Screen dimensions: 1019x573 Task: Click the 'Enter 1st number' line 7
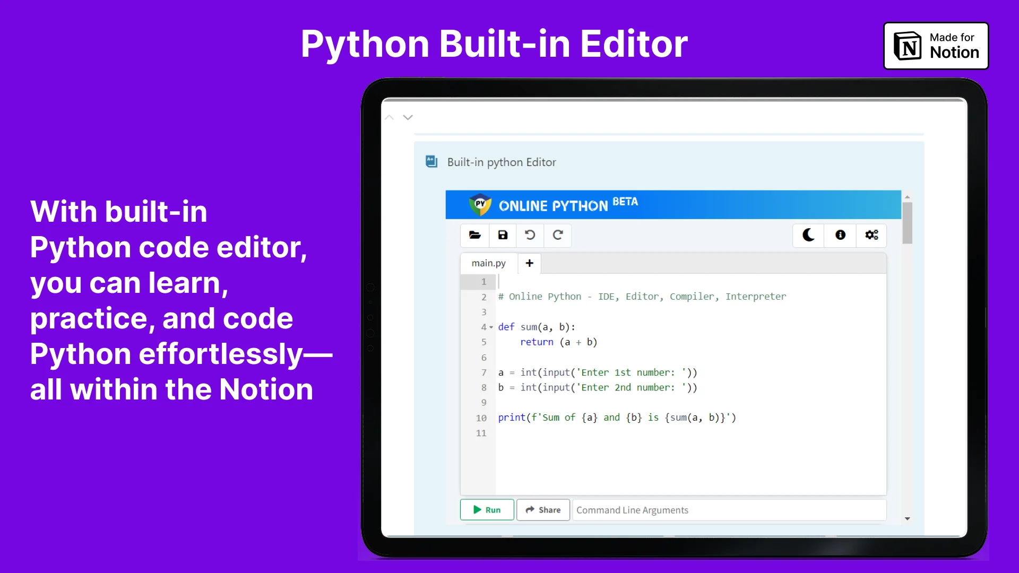[598, 372]
